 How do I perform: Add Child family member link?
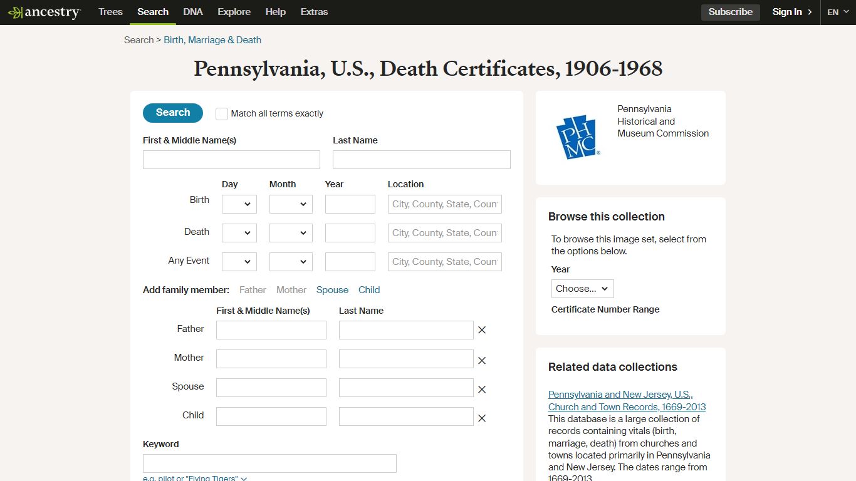coord(369,290)
